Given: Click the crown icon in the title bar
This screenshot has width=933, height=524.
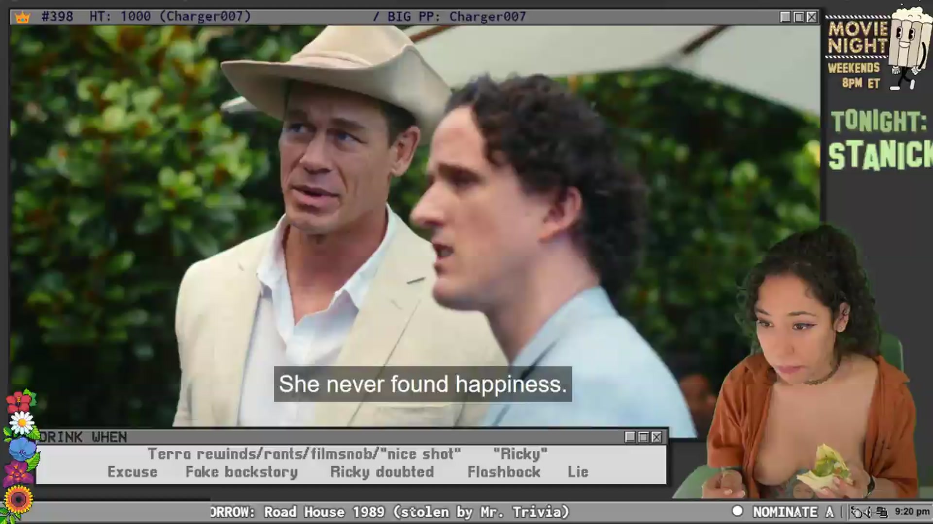Looking at the screenshot, I should pos(22,17).
